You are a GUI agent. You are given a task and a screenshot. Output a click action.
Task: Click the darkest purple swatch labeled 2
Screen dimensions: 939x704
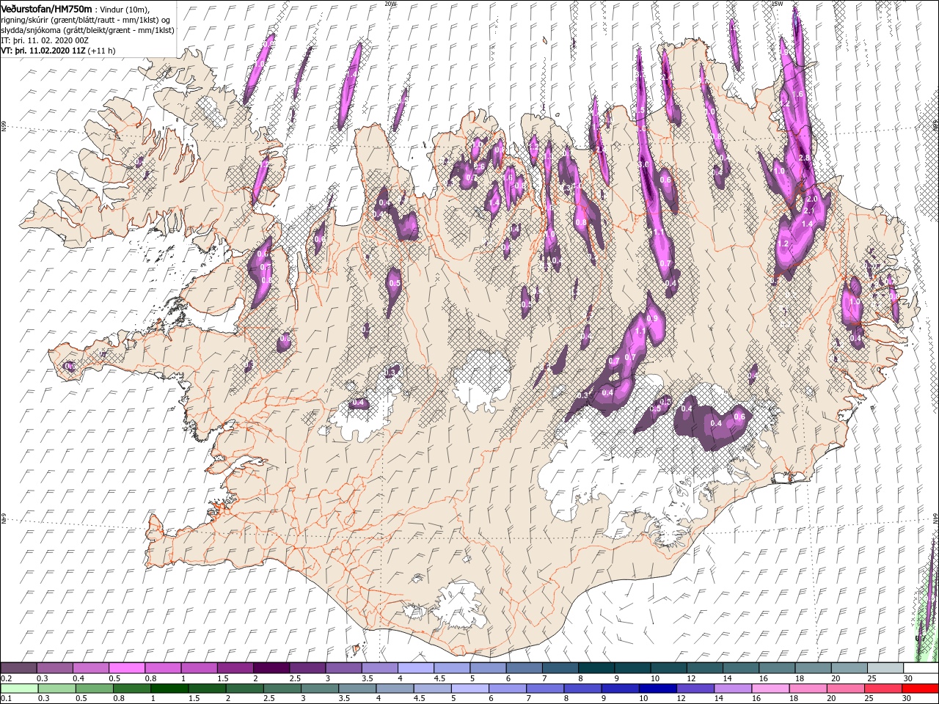270,668
